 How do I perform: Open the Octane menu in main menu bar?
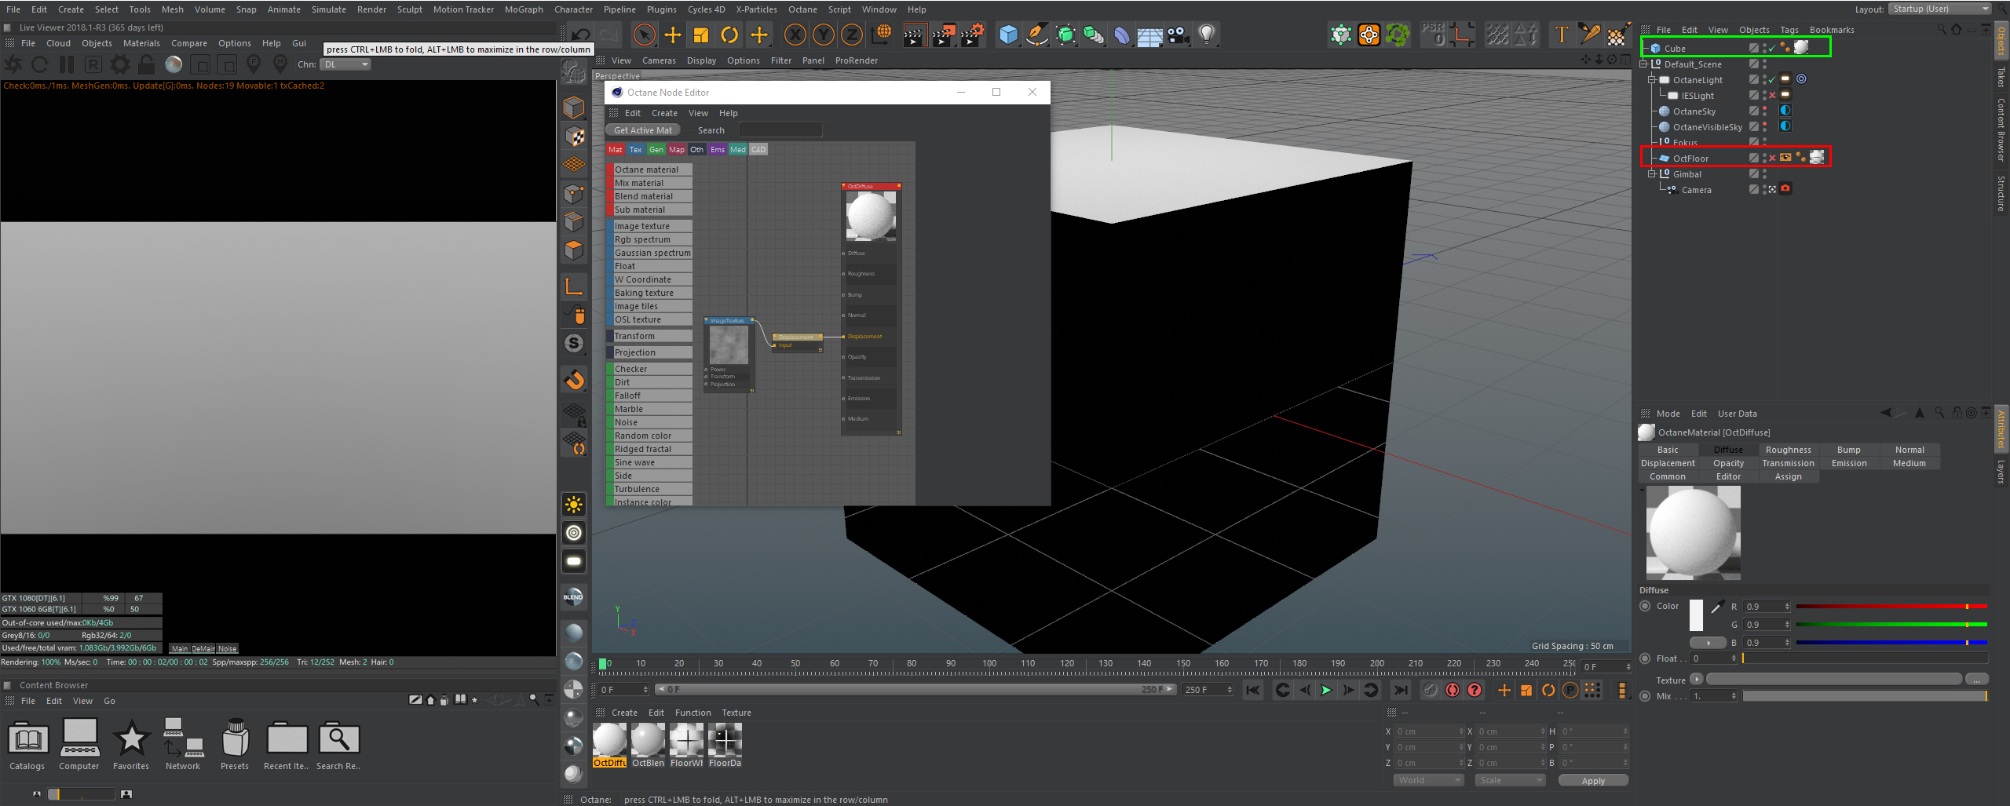pyautogui.click(x=802, y=9)
